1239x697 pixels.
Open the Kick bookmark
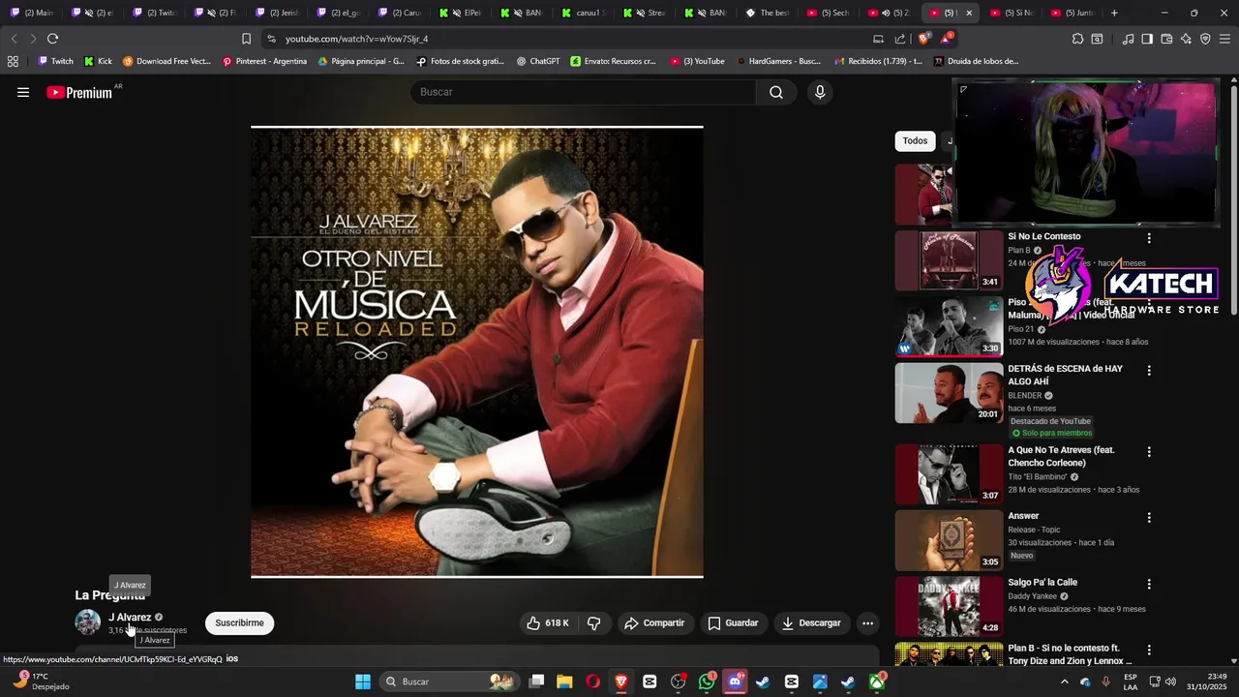pos(98,61)
